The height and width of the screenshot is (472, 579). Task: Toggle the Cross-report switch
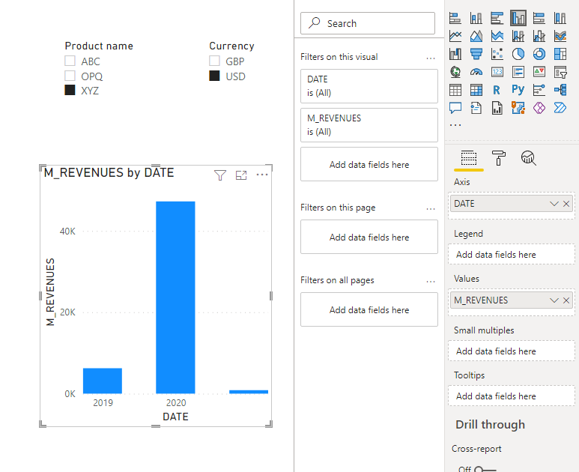pos(485,469)
